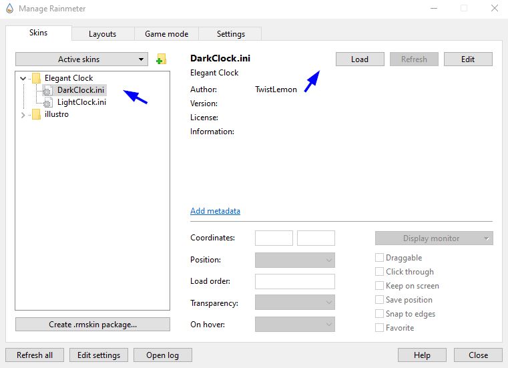Screen dimensions: 508x368
Task: Click Edit settings button
Action: pyautogui.click(x=99, y=355)
